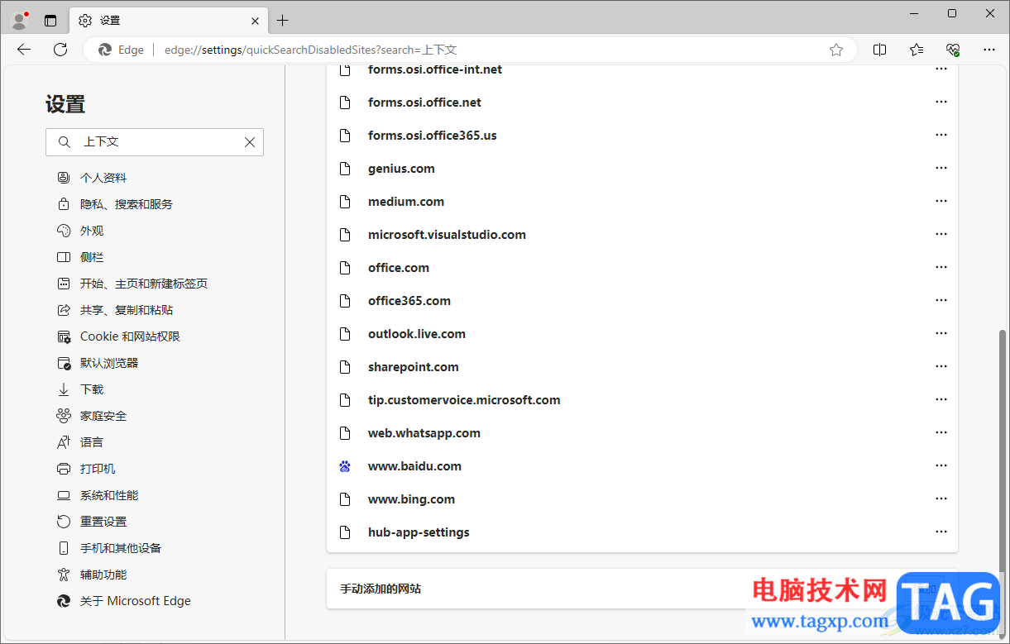Open 开始、主页和新建标签页 section
This screenshot has height=644, width=1010.
tap(132, 284)
